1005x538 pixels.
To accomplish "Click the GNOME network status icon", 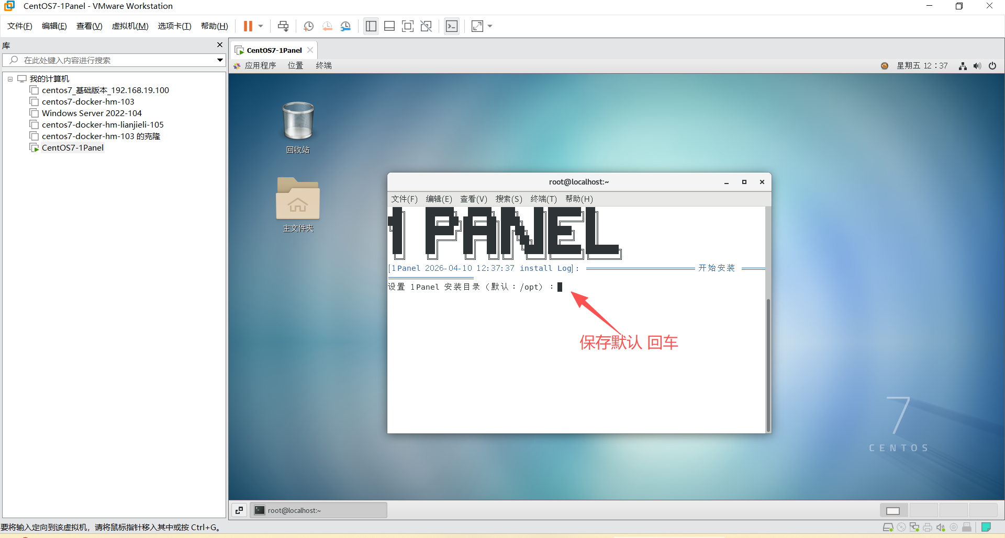I will coord(963,66).
